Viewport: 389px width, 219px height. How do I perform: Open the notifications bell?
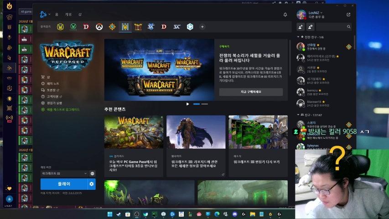[x=285, y=15]
